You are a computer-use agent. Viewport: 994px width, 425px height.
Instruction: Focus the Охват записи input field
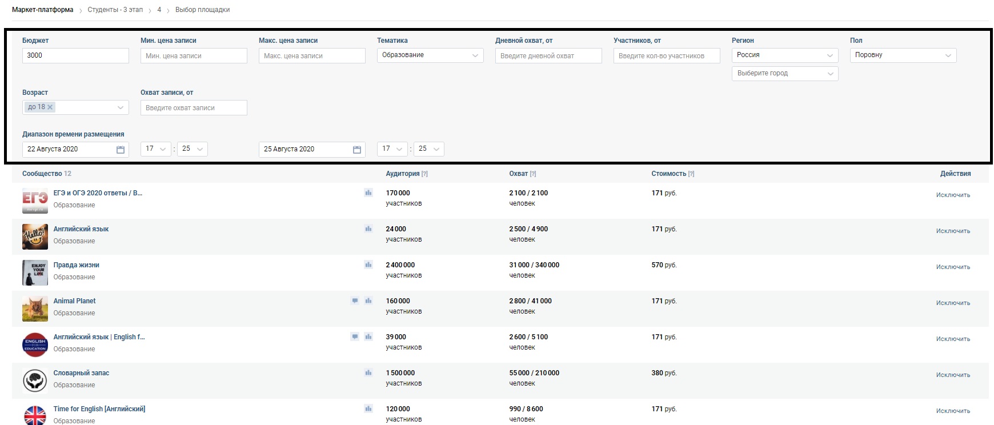pyautogui.click(x=194, y=107)
